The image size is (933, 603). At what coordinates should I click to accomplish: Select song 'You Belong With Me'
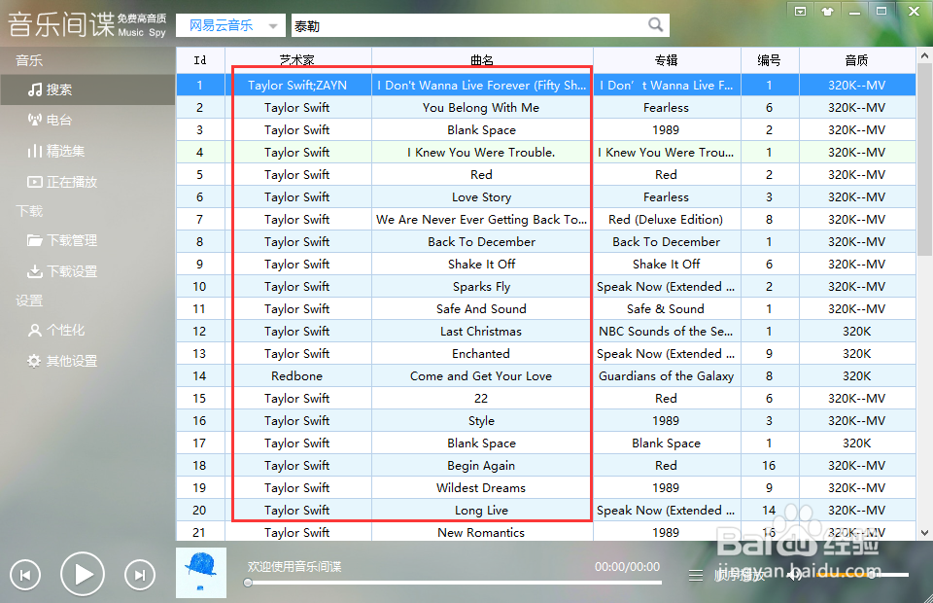[x=481, y=108]
